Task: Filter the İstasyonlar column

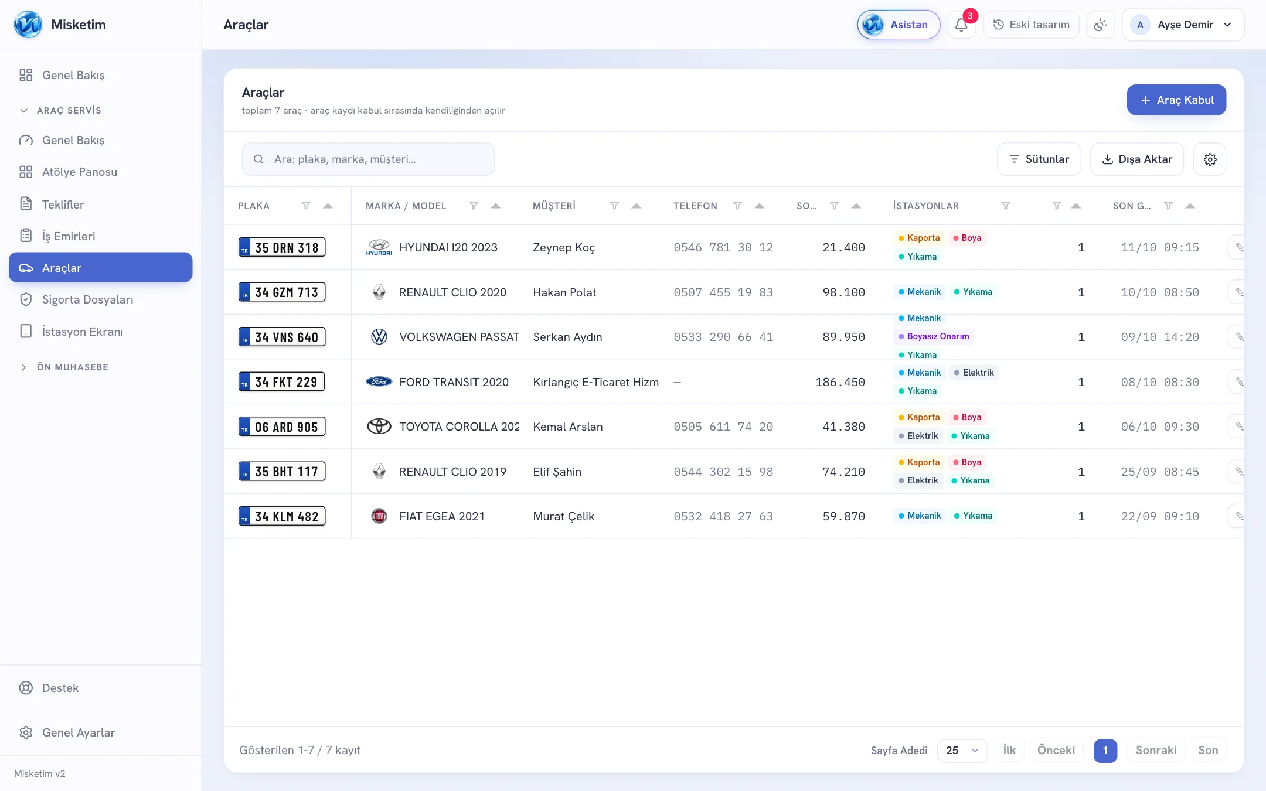Action: pyautogui.click(x=1005, y=206)
